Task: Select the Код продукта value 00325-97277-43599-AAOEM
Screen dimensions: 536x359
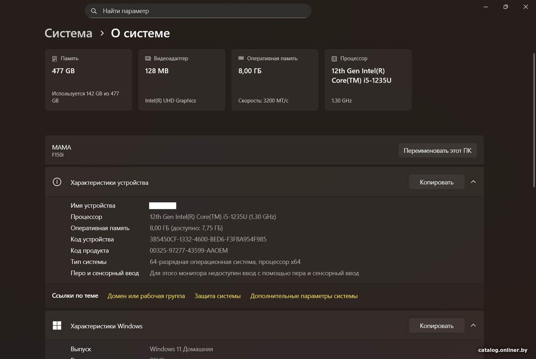Action: [189, 251]
